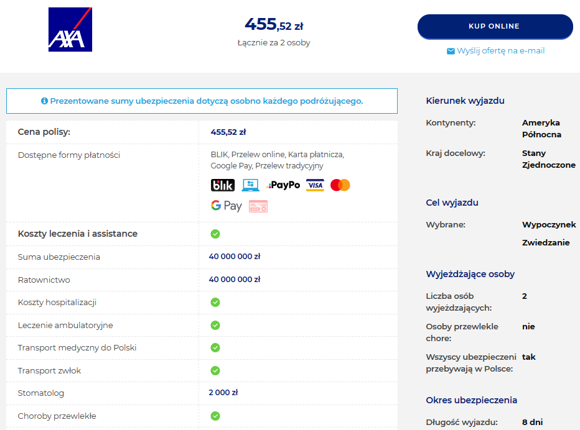580x430 pixels.
Task: Click the 455,52 zł value in the Cena polisy row
Action: (228, 132)
